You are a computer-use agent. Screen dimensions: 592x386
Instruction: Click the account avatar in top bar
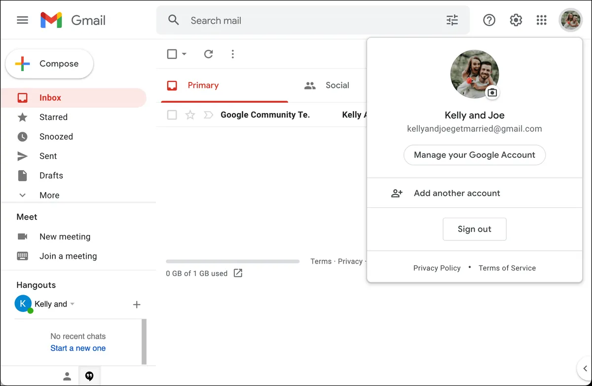(571, 20)
